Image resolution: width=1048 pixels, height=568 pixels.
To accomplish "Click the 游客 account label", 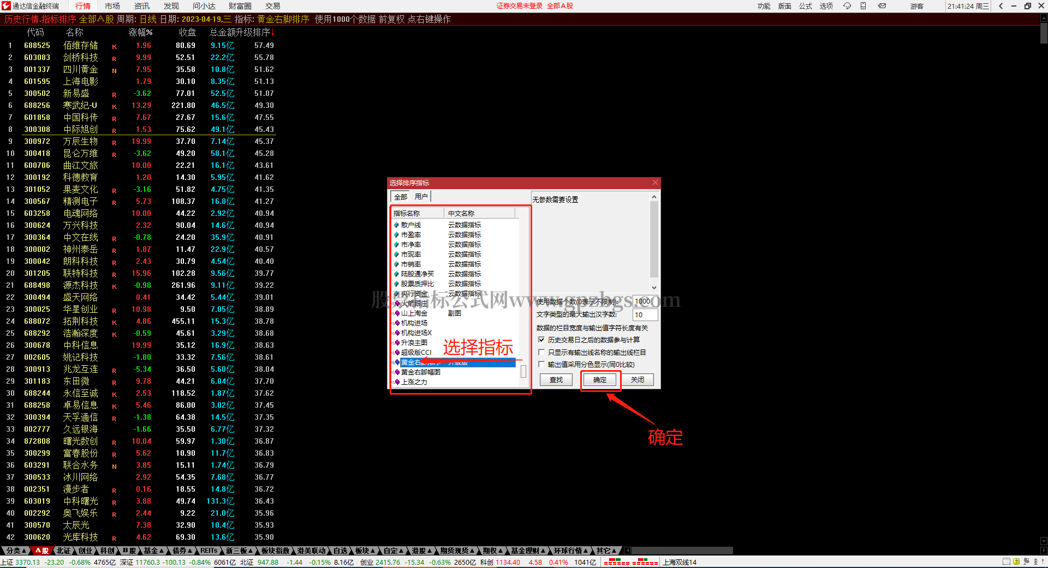I will coord(917,6).
